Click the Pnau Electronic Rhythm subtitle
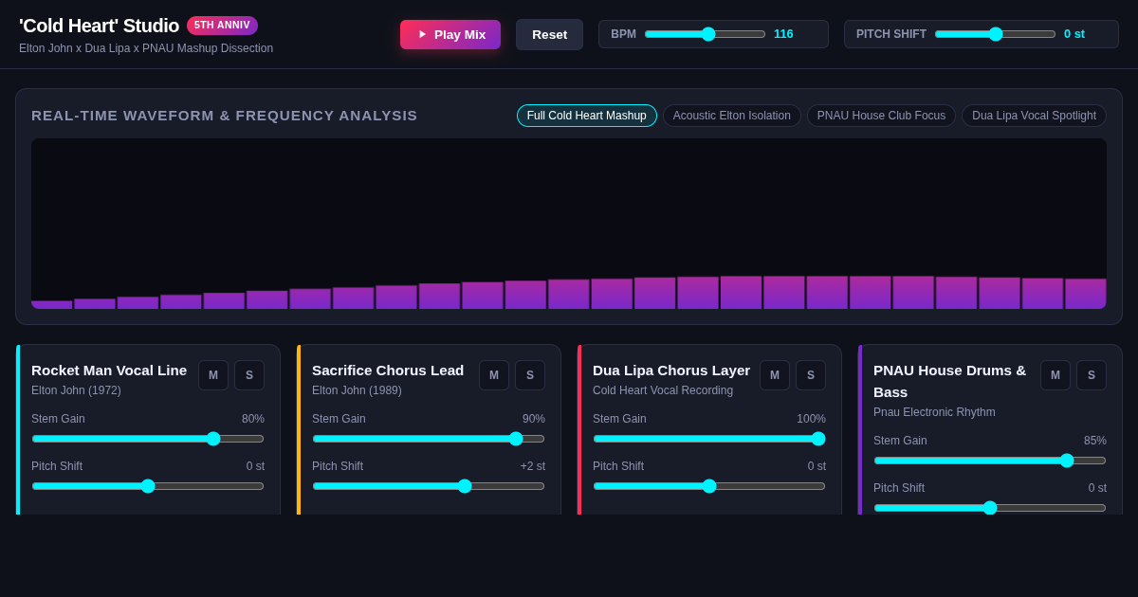This screenshot has height=597, width=1138. 934,412
